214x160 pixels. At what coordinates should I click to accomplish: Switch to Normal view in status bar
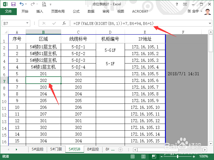coord(133,156)
